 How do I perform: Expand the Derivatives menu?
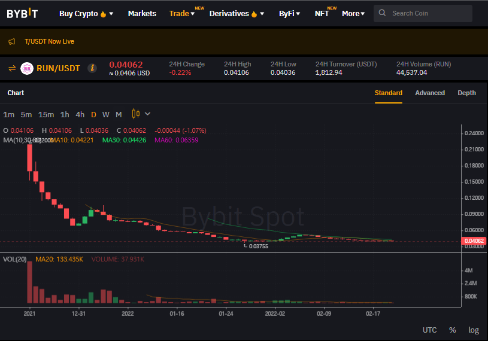coord(237,14)
